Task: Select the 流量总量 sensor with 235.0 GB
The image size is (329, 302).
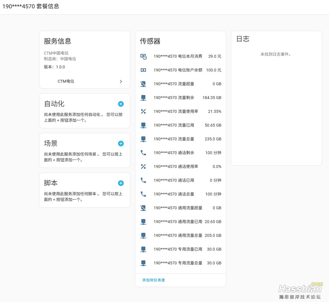Action: click(174, 139)
